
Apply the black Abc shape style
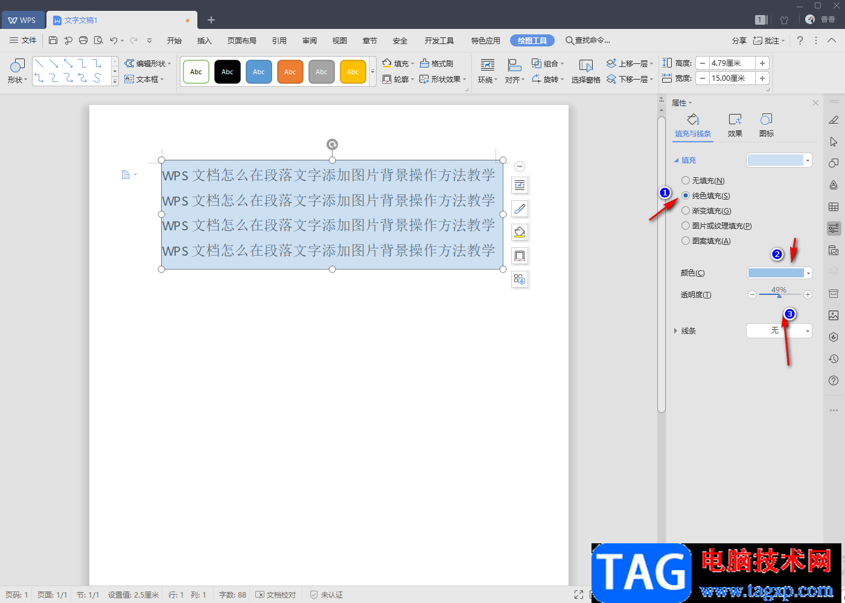(228, 72)
